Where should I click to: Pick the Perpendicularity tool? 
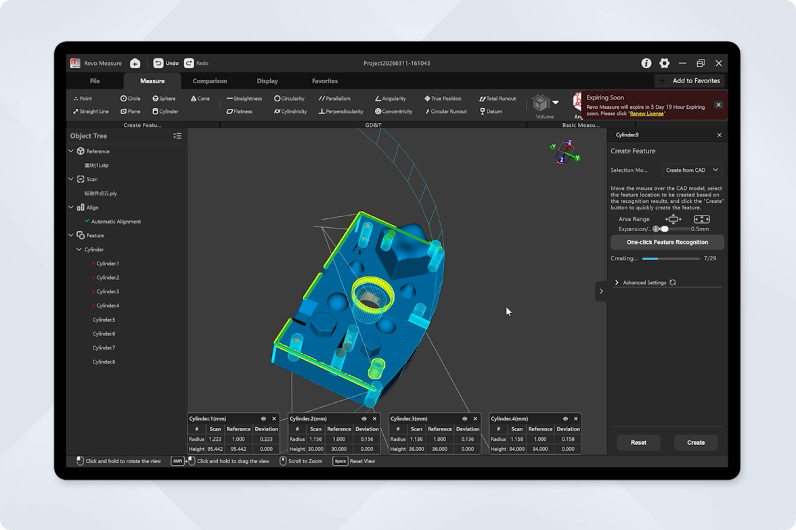click(x=340, y=112)
